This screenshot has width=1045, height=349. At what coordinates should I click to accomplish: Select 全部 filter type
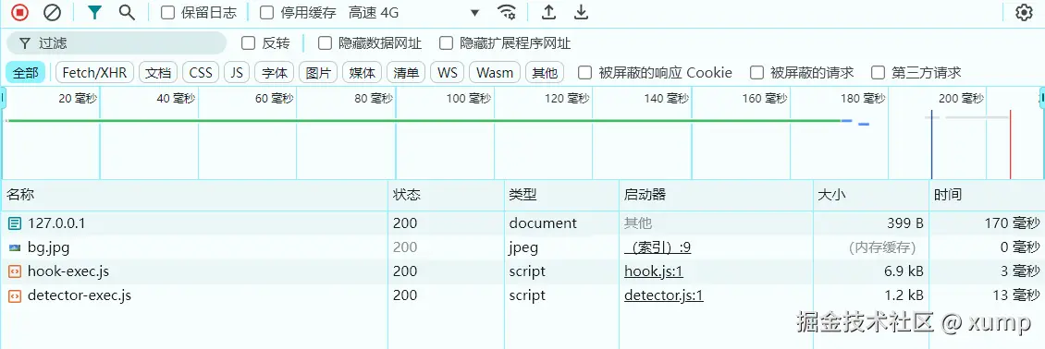coord(25,72)
